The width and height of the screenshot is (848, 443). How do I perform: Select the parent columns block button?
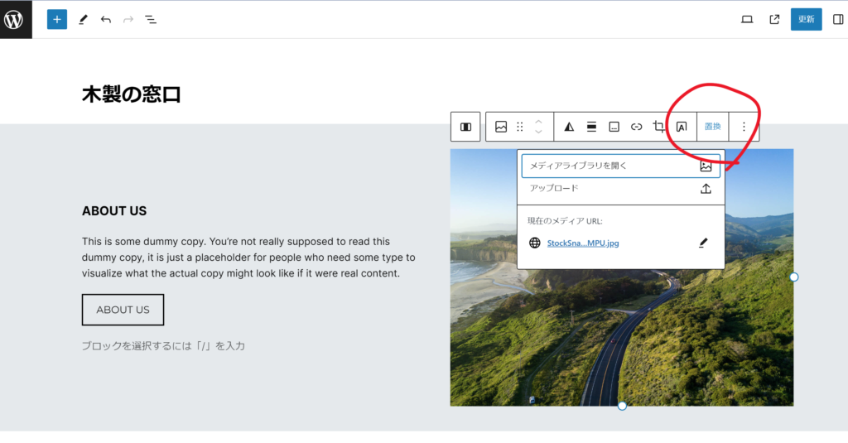(465, 127)
